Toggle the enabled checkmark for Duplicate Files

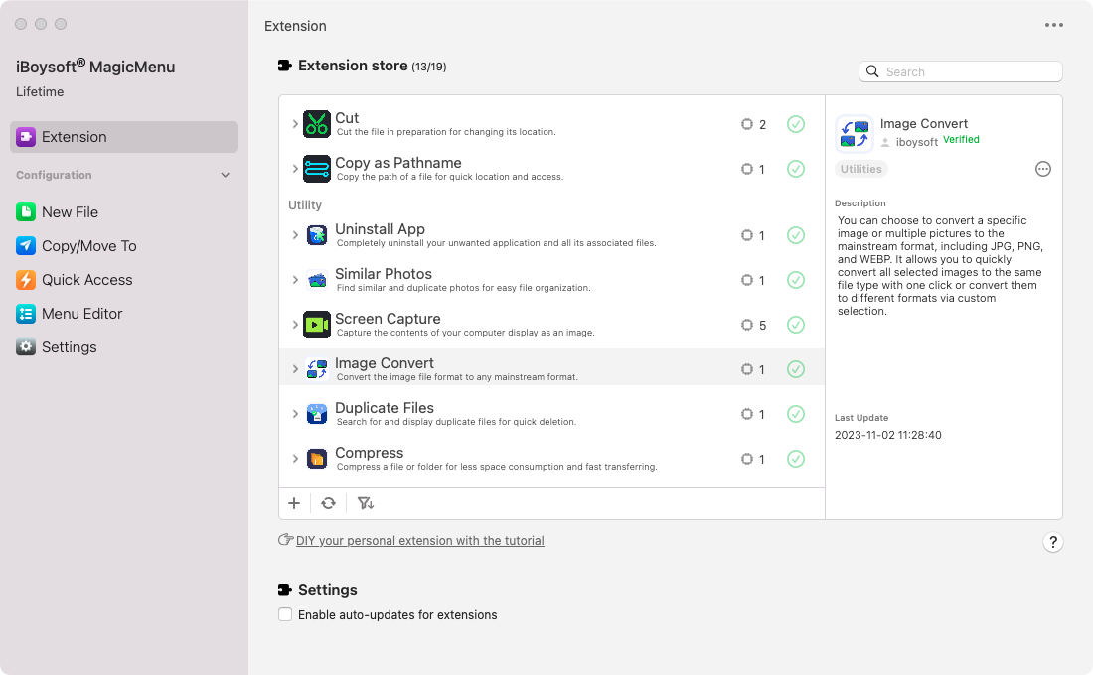coord(796,414)
